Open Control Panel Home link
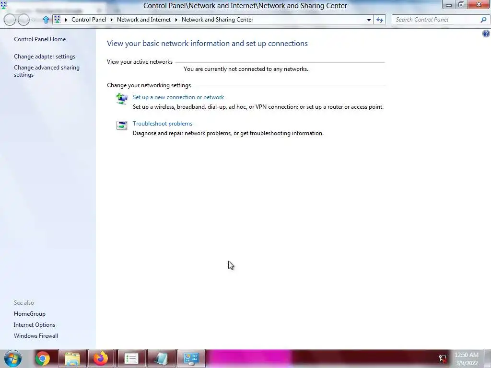 tap(40, 39)
